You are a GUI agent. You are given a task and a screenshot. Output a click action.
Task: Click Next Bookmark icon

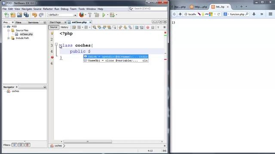(125, 27)
